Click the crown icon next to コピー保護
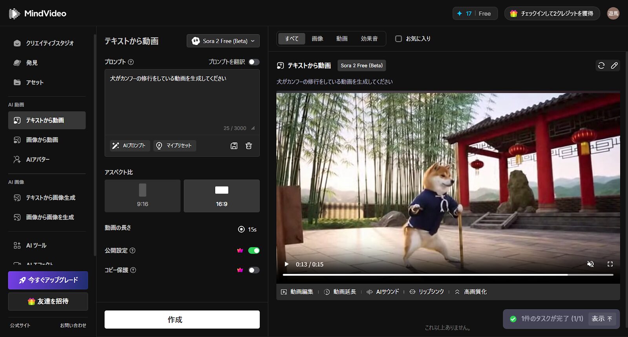This screenshot has width=628, height=337. 240,270
